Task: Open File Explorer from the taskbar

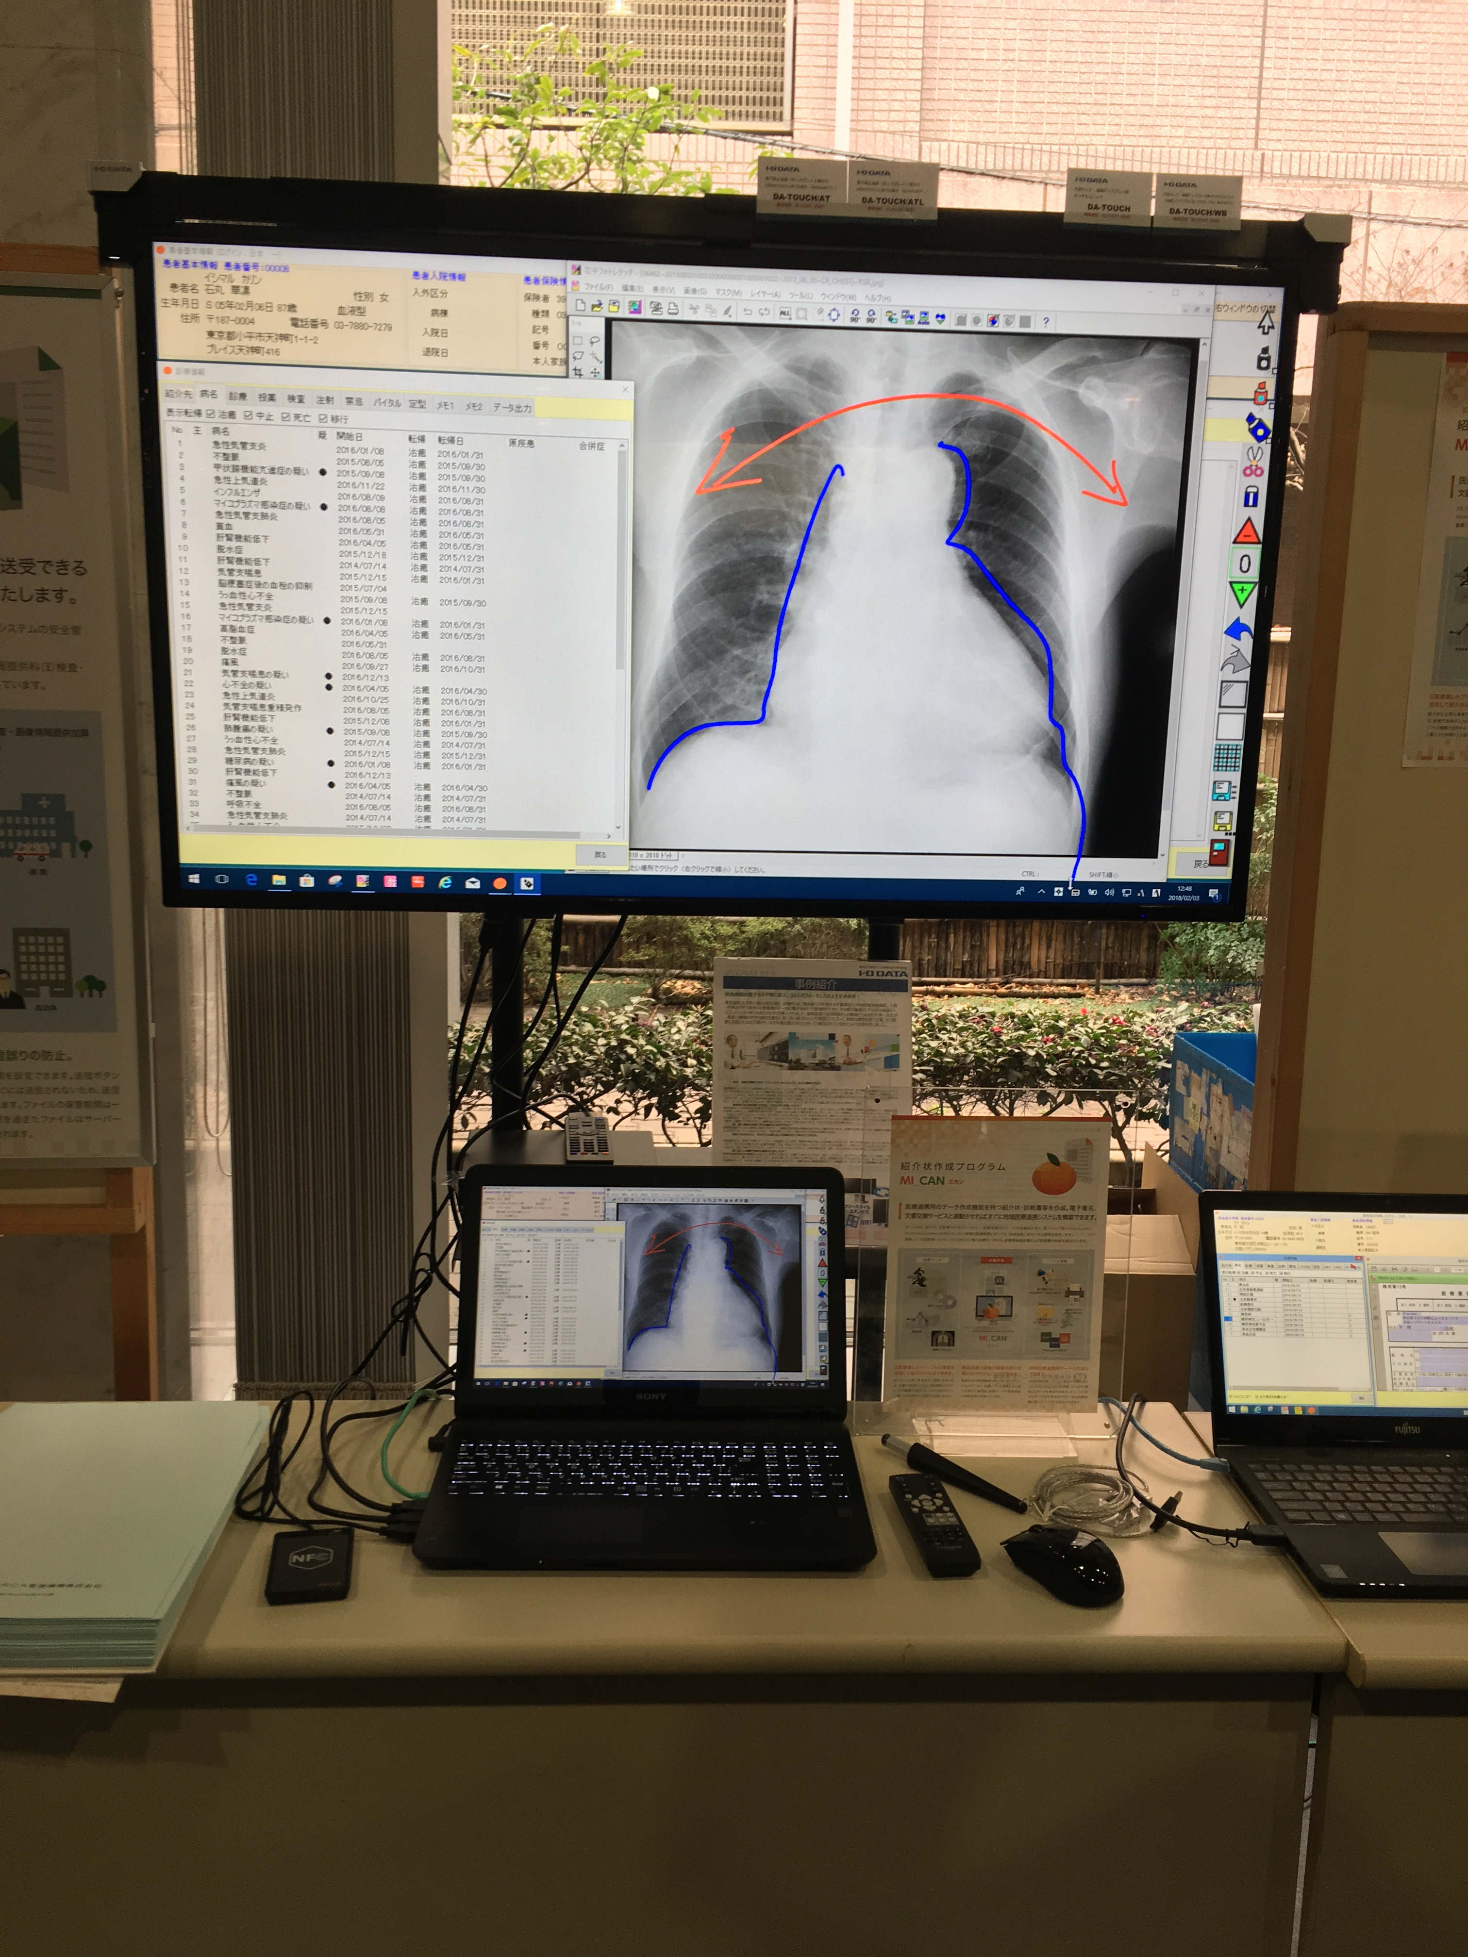Action: tap(279, 880)
